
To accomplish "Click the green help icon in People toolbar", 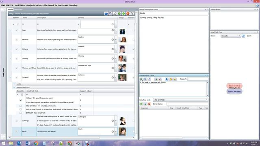I will (119, 13).
